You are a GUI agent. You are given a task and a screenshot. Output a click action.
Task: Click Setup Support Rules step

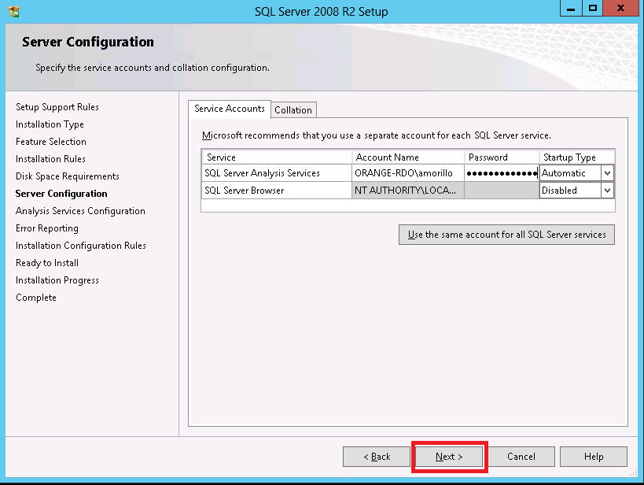click(57, 107)
